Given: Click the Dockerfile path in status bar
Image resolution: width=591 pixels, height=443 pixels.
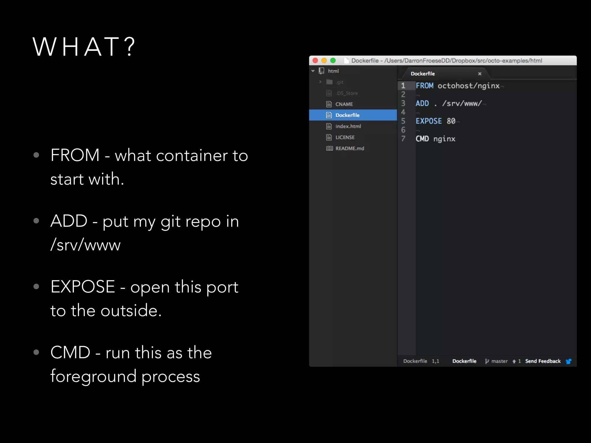Looking at the screenshot, I should [x=415, y=361].
